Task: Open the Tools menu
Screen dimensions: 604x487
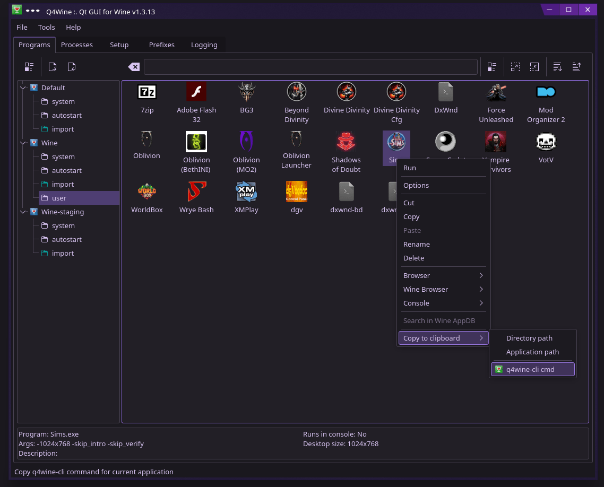Action: pos(47,28)
